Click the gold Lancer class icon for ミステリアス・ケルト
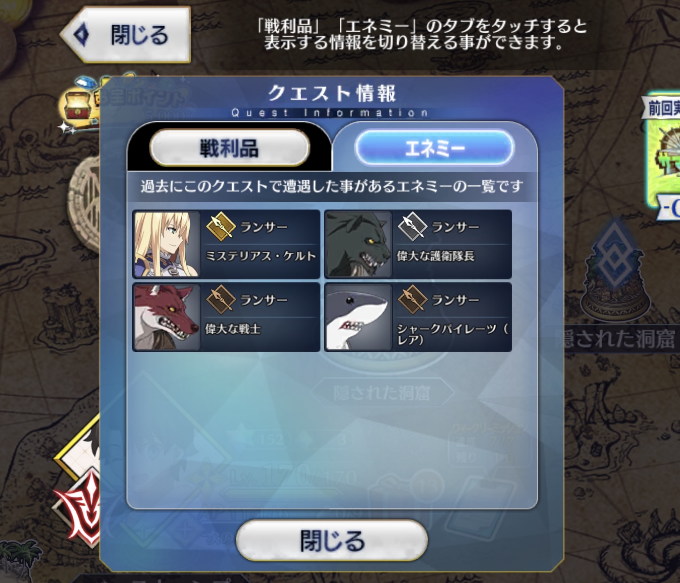680x583 pixels. (x=220, y=226)
